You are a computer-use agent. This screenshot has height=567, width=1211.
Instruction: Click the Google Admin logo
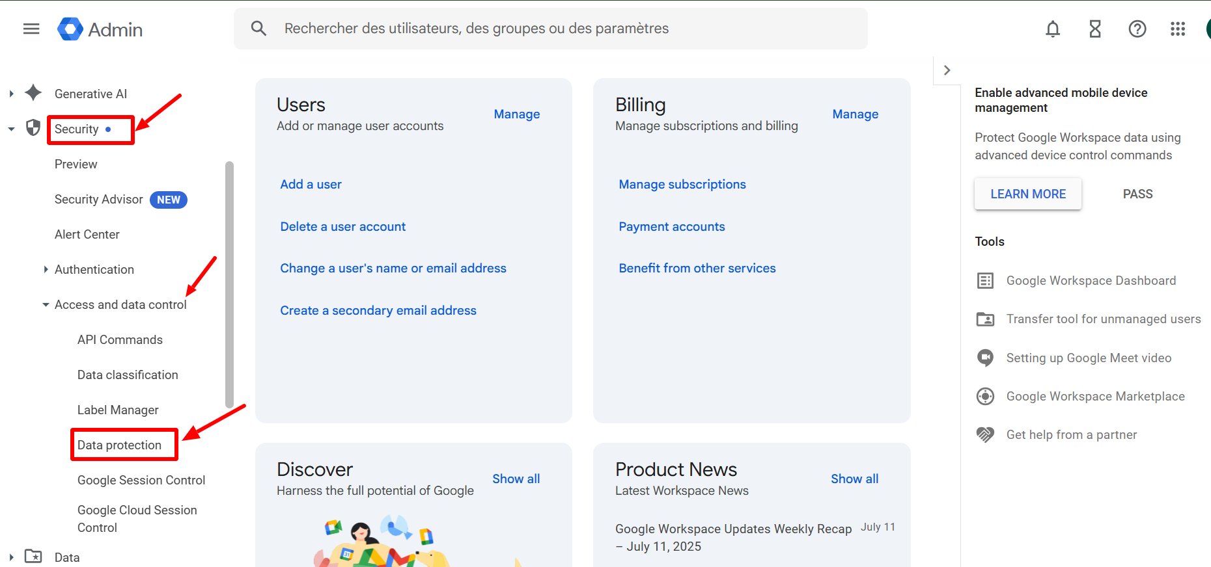[100, 29]
